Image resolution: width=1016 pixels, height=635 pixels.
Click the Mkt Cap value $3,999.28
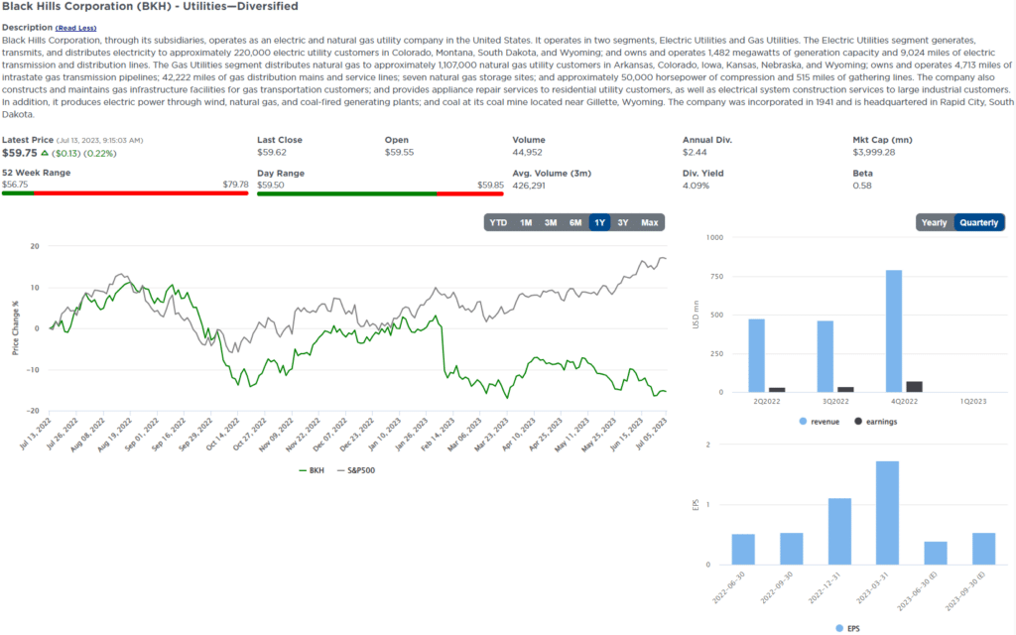875,152
